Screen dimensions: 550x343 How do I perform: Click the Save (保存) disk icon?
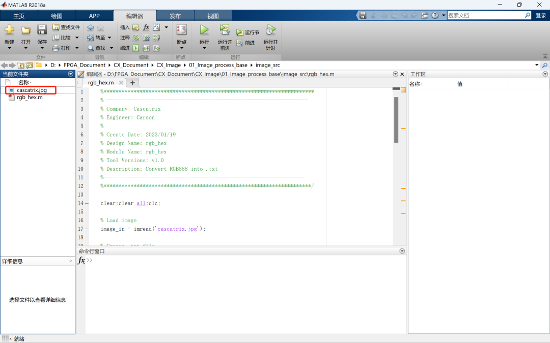(42, 30)
